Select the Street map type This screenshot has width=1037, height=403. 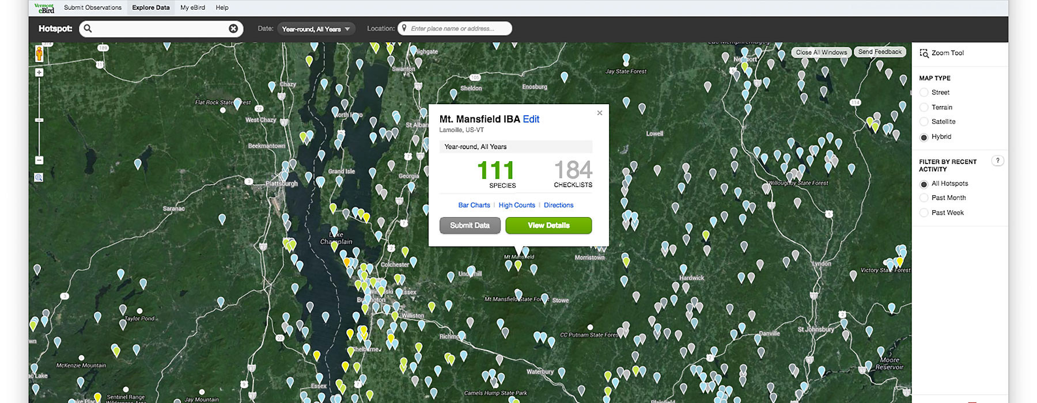point(924,93)
